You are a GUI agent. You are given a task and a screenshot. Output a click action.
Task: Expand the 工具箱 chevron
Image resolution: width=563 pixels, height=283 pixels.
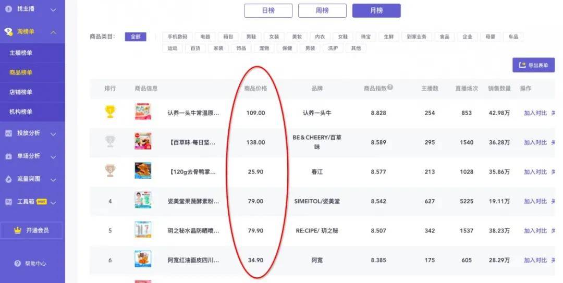pos(53,203)
